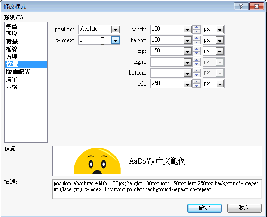Open the width unit px dropdown

coord(220,29)
